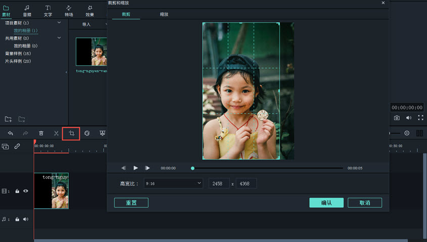Toggle video track visibility eye icon
427x242 pixels.
click(25, 191)
